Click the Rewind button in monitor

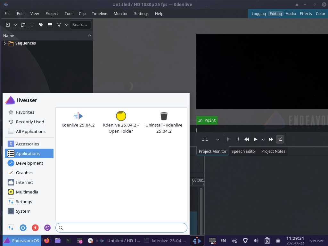(x=247, y=139)
